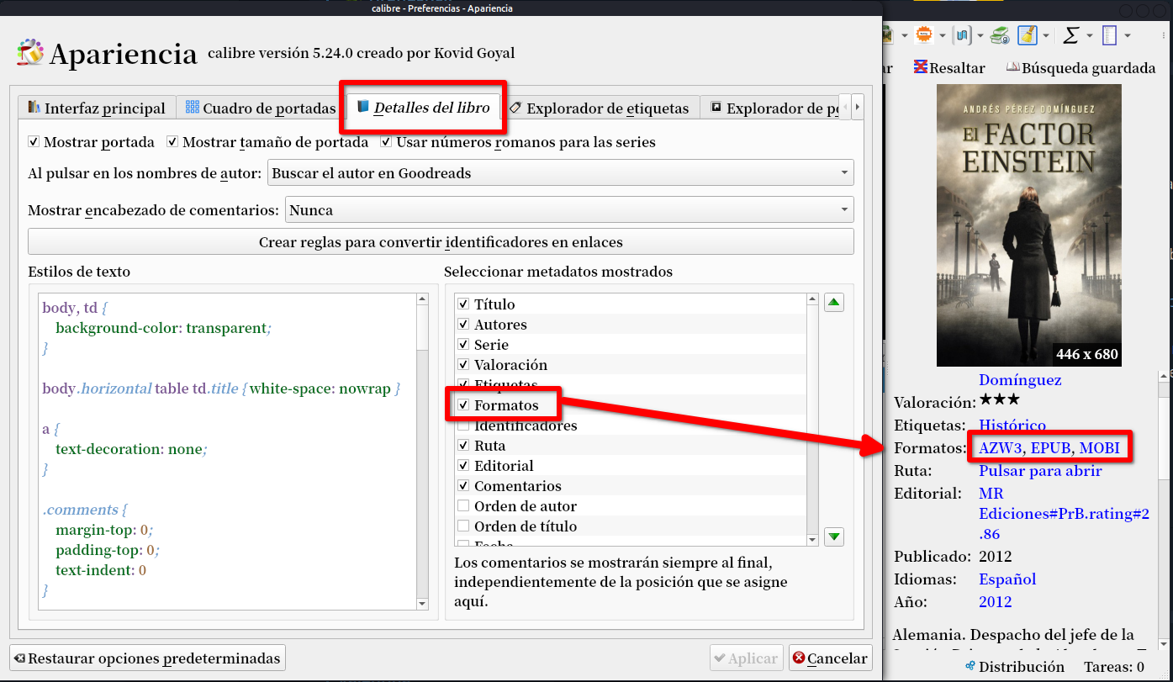Click the metadata list vertical scrollbar
Screen dimensions: 1173x682
(x=812, y=419)
